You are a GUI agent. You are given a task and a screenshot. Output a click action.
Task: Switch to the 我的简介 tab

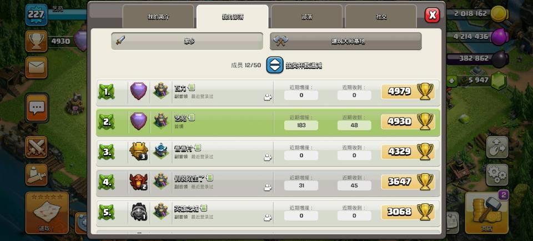click(x=158, y=17)
